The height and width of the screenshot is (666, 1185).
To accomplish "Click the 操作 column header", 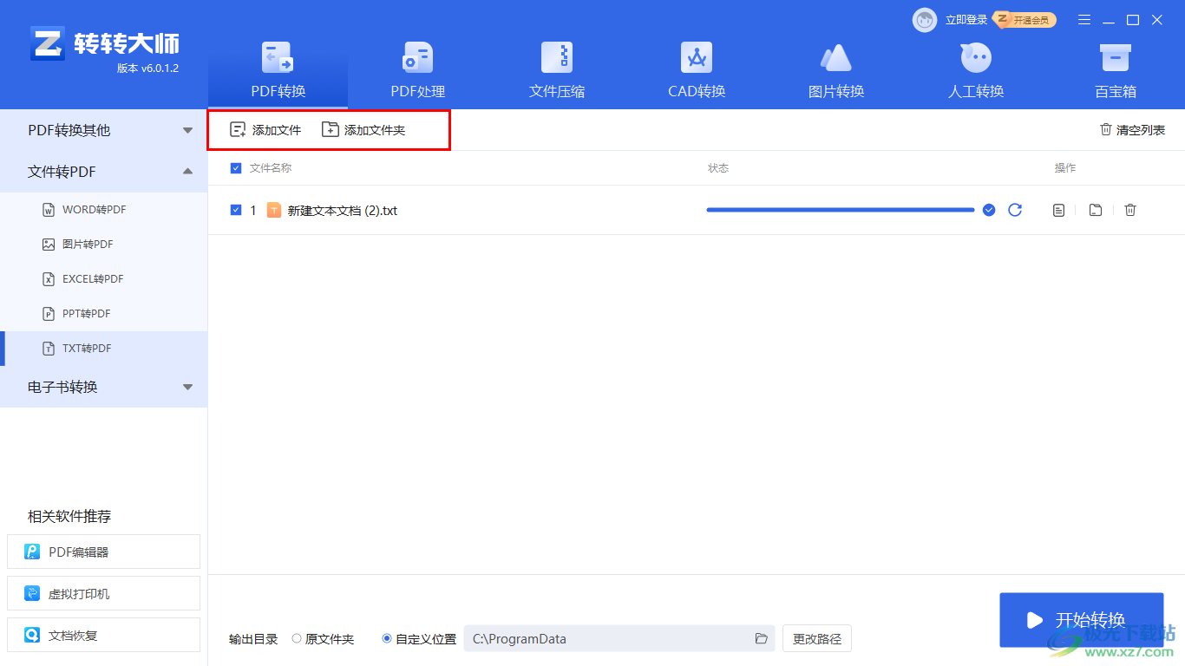I will pos(1065,168).
